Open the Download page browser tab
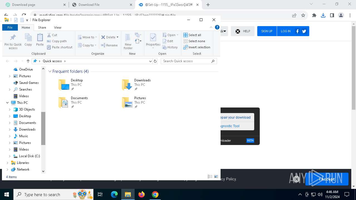 tap(35, 4)
